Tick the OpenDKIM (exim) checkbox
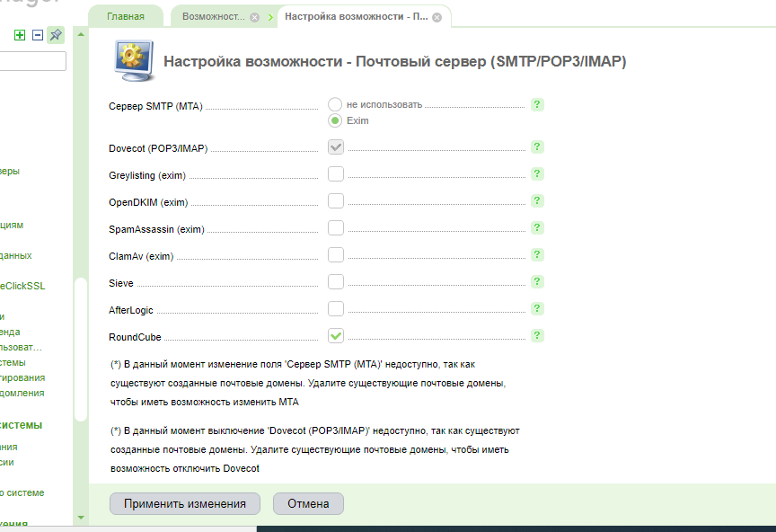 [x=336, y=201]
